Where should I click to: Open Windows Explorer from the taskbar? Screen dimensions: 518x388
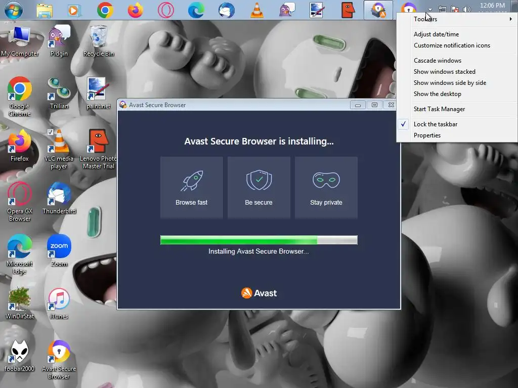click(45, 10)
